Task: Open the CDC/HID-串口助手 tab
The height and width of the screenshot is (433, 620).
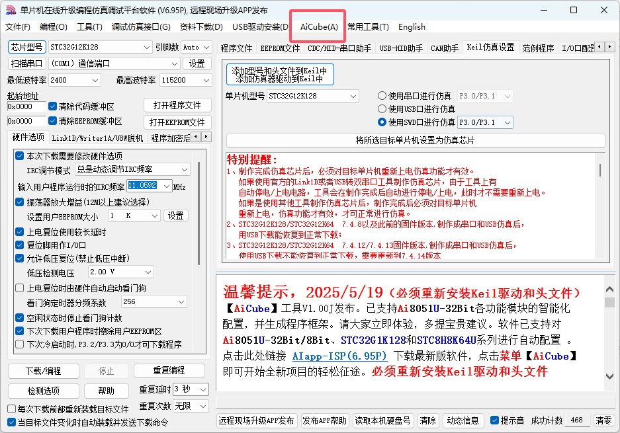Action: (x=339, y=48)
